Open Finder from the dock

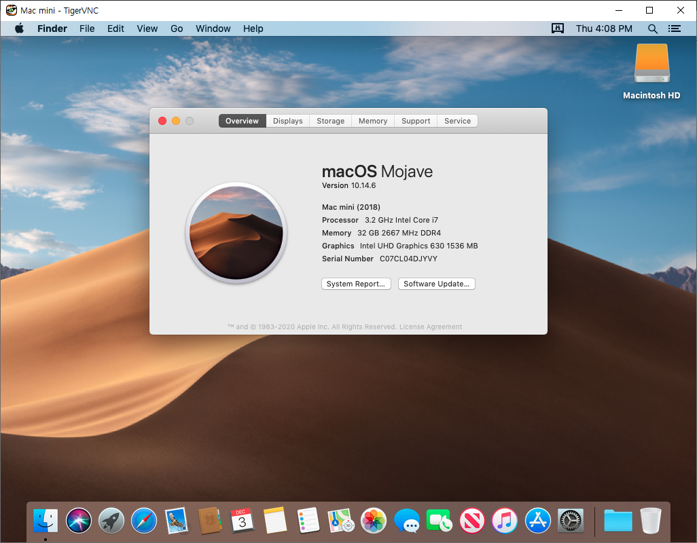coord(46,521)
